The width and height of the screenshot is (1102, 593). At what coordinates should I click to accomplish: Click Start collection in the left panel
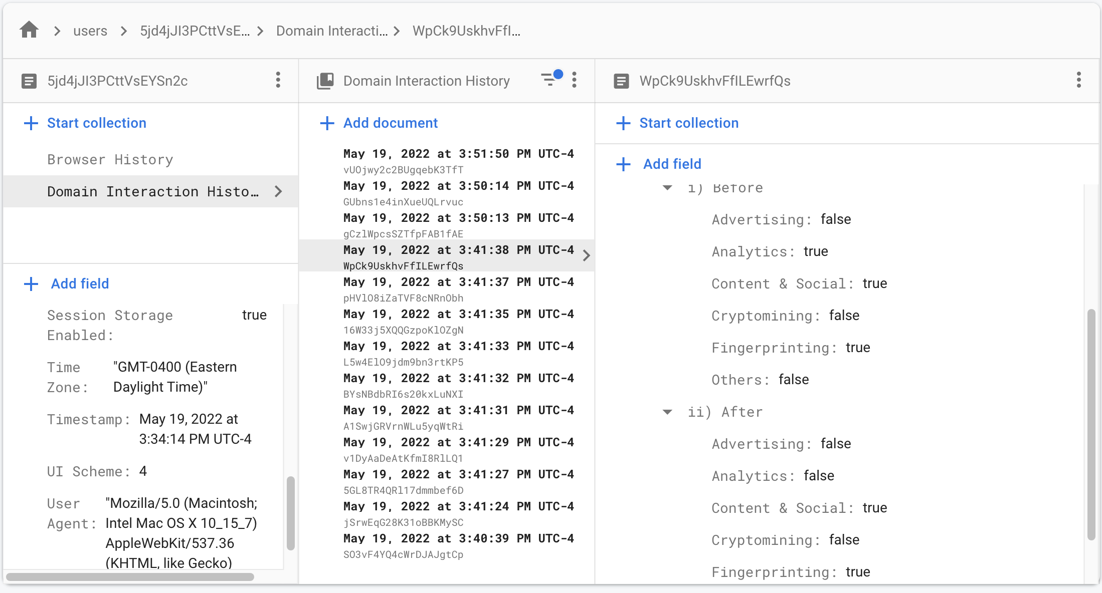pyautogui.click(x=96, y=123)
